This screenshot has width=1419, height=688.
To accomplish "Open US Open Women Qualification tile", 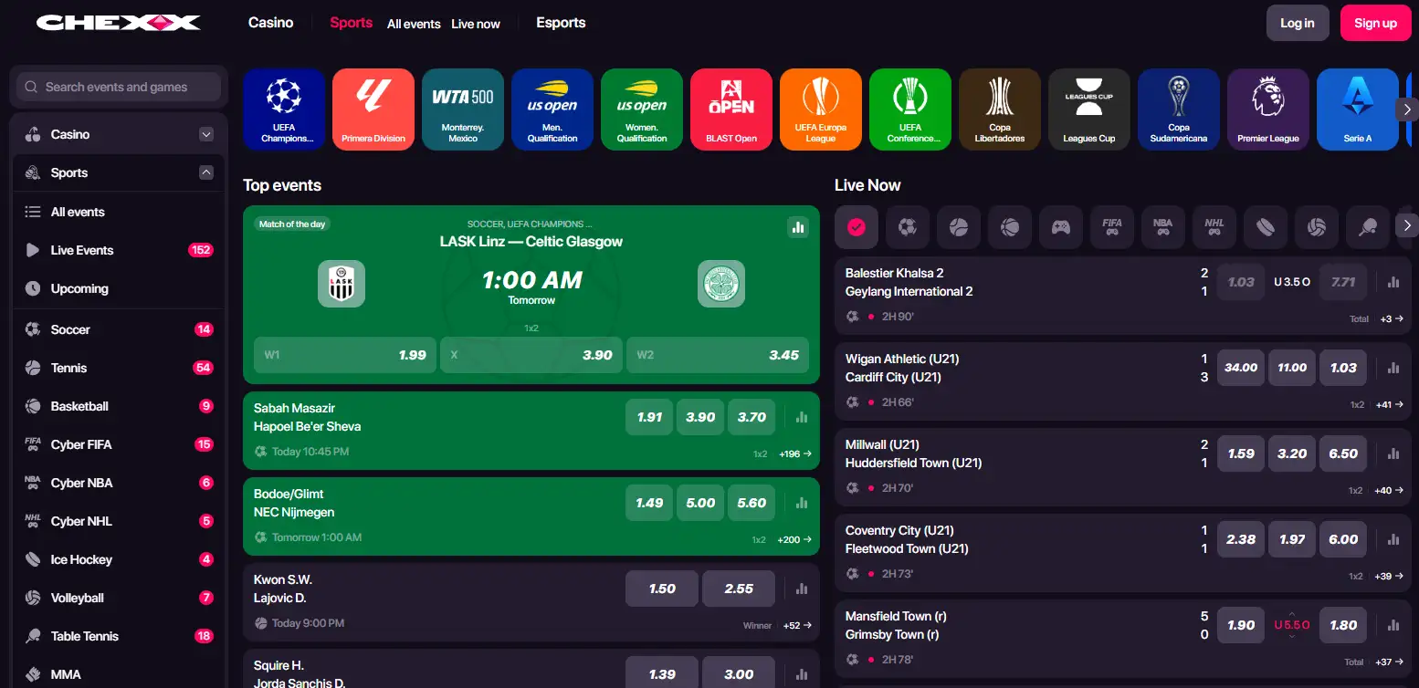I will click(642, 109).
